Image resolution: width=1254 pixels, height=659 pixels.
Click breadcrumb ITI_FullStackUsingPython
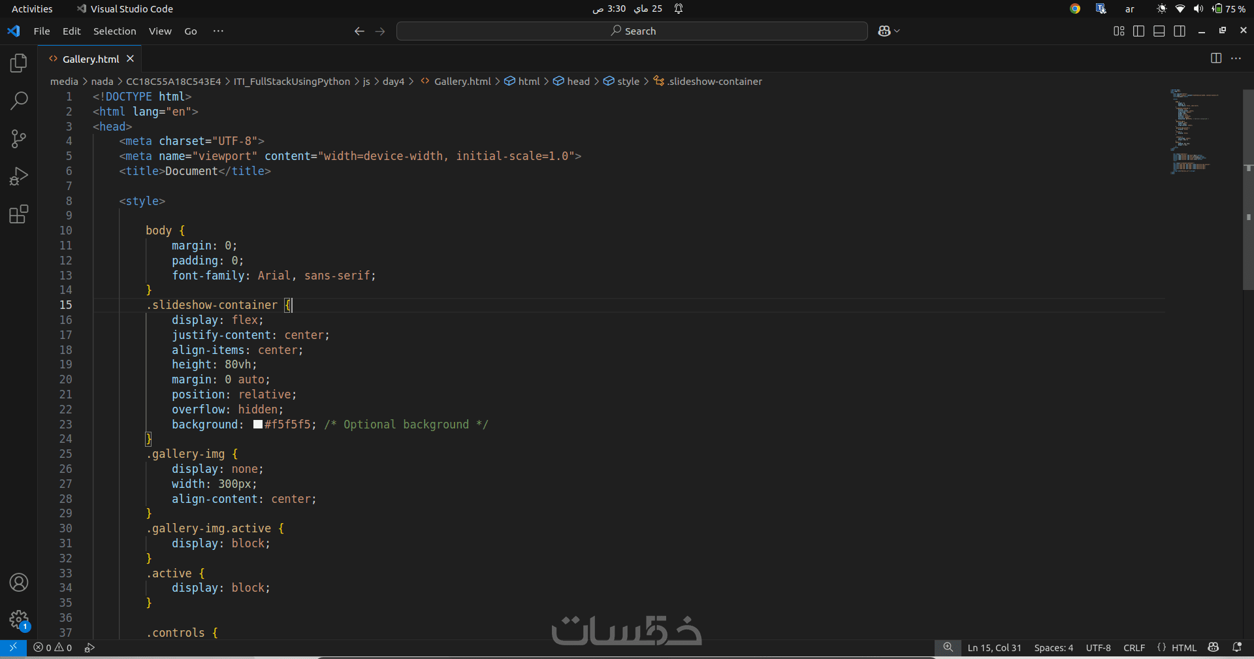292,82
